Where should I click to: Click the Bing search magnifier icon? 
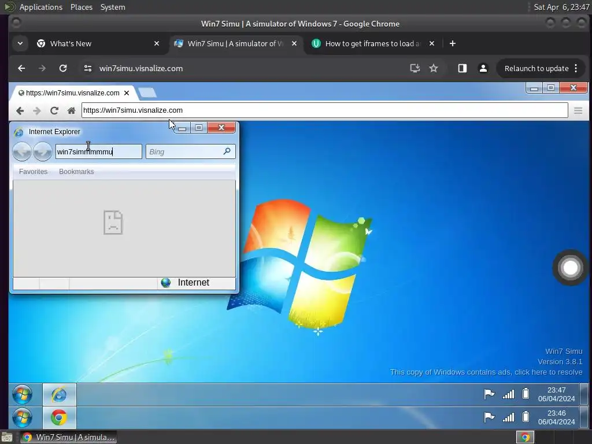(227, 151)
